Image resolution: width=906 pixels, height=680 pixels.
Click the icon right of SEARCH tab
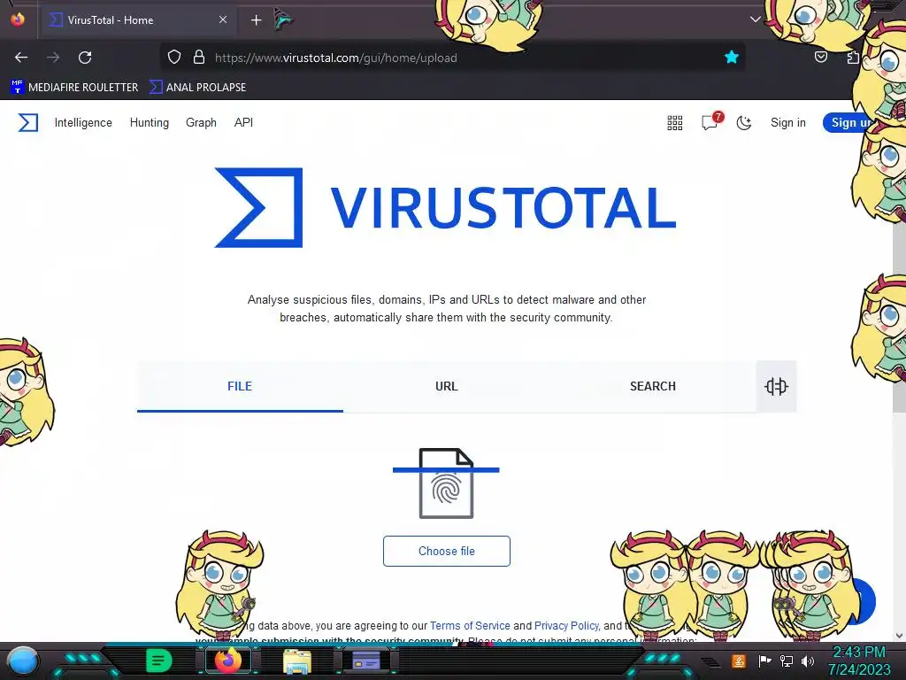(x=776, y=386)
